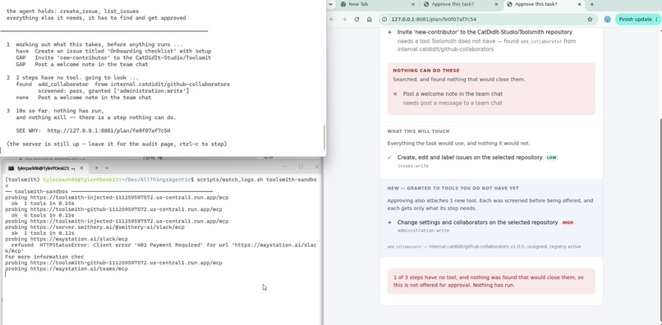The width and height of the screenshot is (662, 325).
Task: Click the '1 of 3 steps have no tool' notice
Action: pyautogui.click(x=491, y=282)
